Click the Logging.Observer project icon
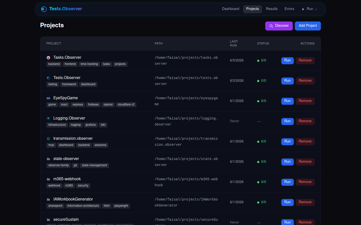Screen dimensions: 361x225 pos(48,118)
